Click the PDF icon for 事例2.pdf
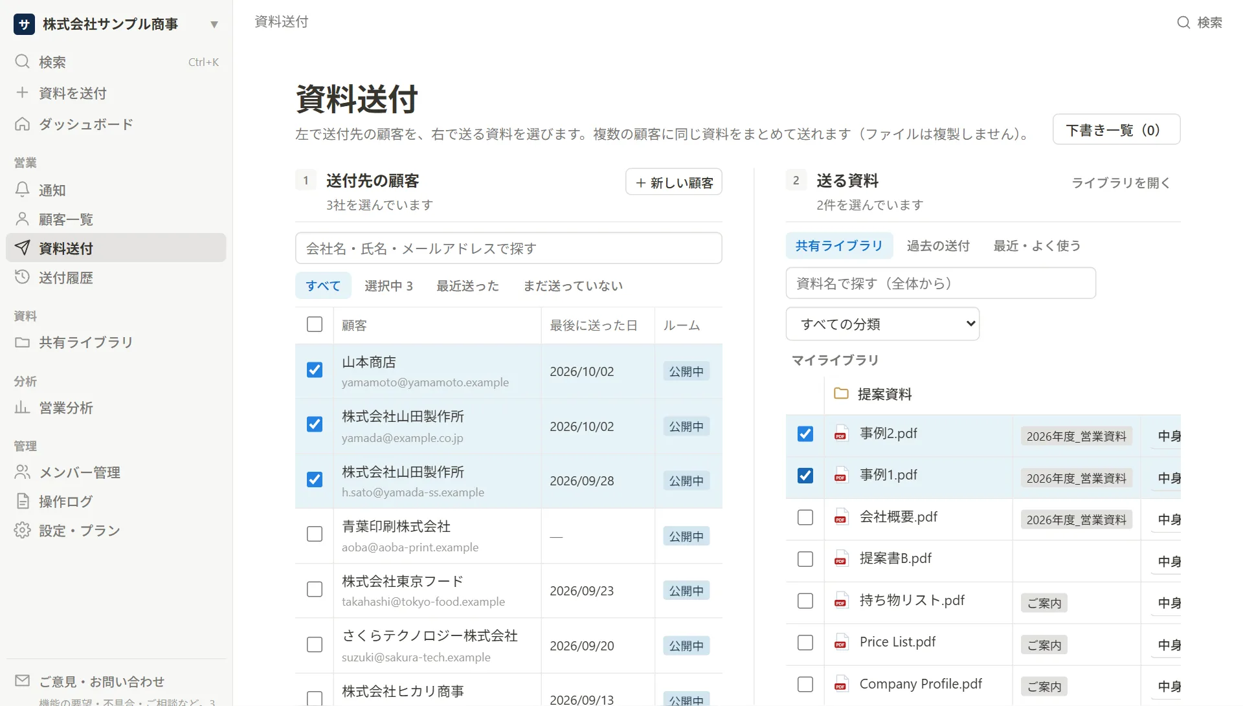 click(840, 433)
